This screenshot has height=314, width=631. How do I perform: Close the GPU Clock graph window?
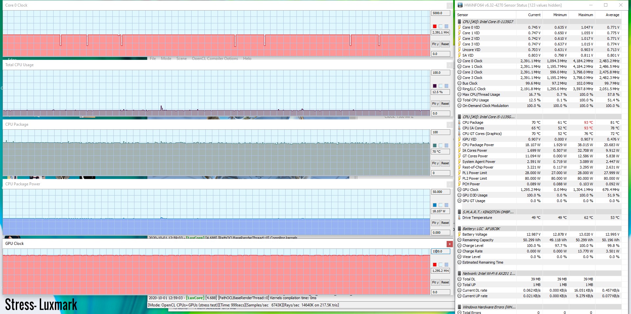point(450,244)
